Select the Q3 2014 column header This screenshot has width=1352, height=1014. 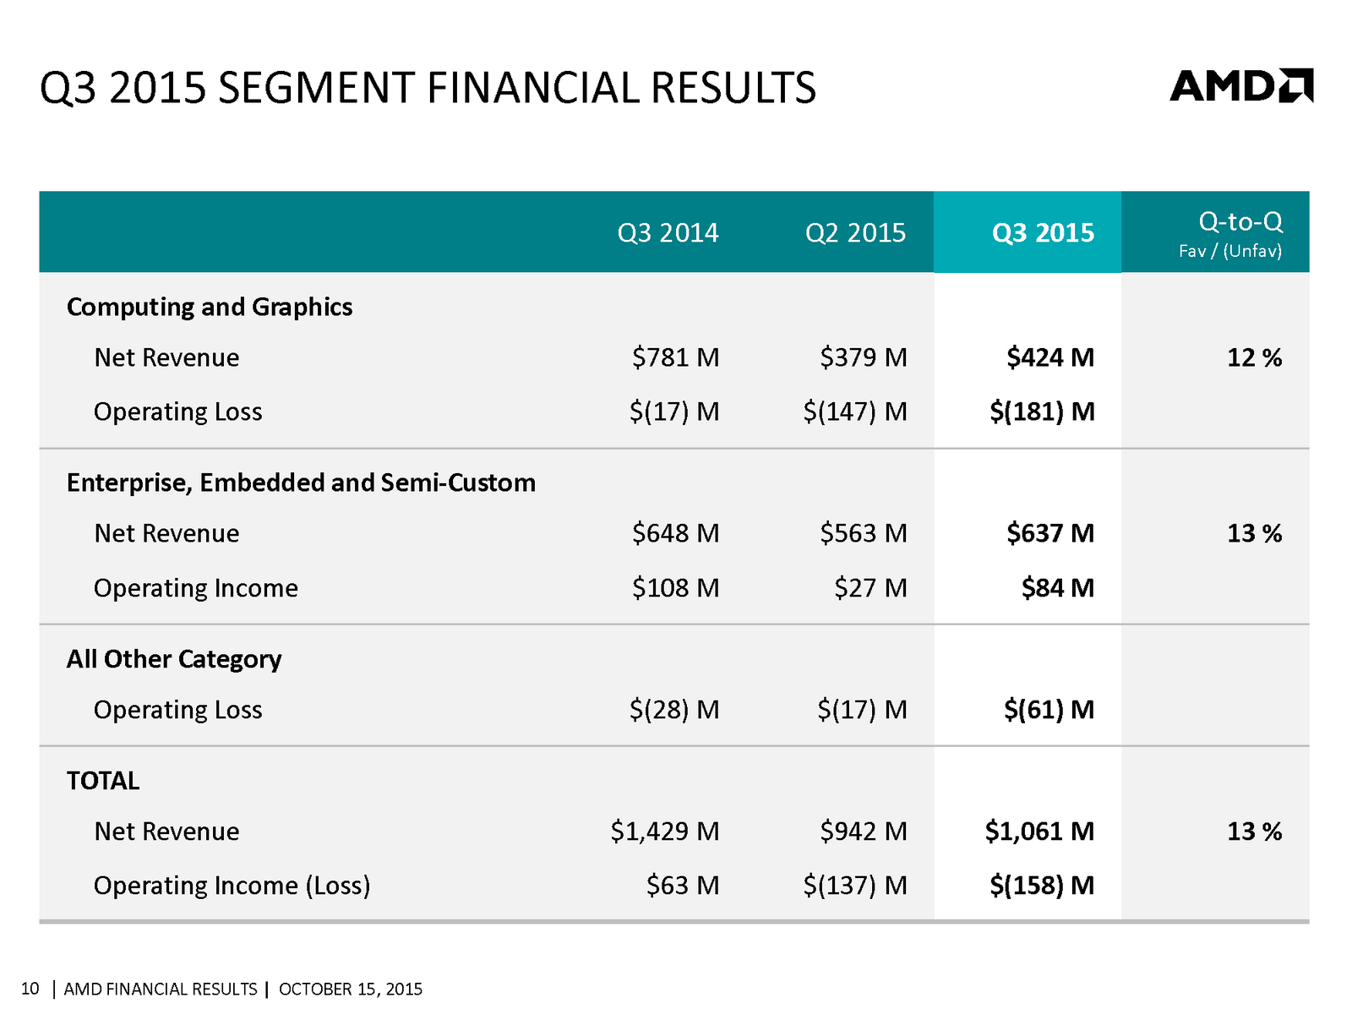668,232
